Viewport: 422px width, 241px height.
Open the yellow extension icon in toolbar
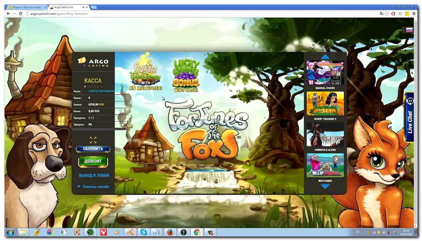tap(407, 14)
